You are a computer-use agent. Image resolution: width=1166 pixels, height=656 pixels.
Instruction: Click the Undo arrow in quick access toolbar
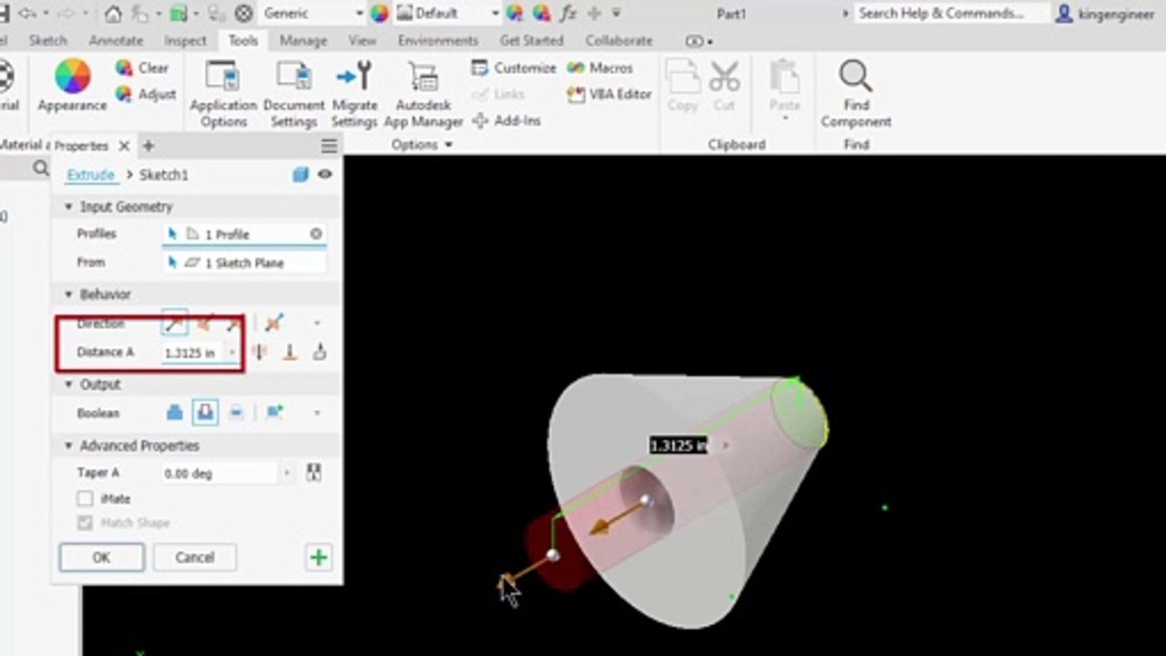pos(27,14)
